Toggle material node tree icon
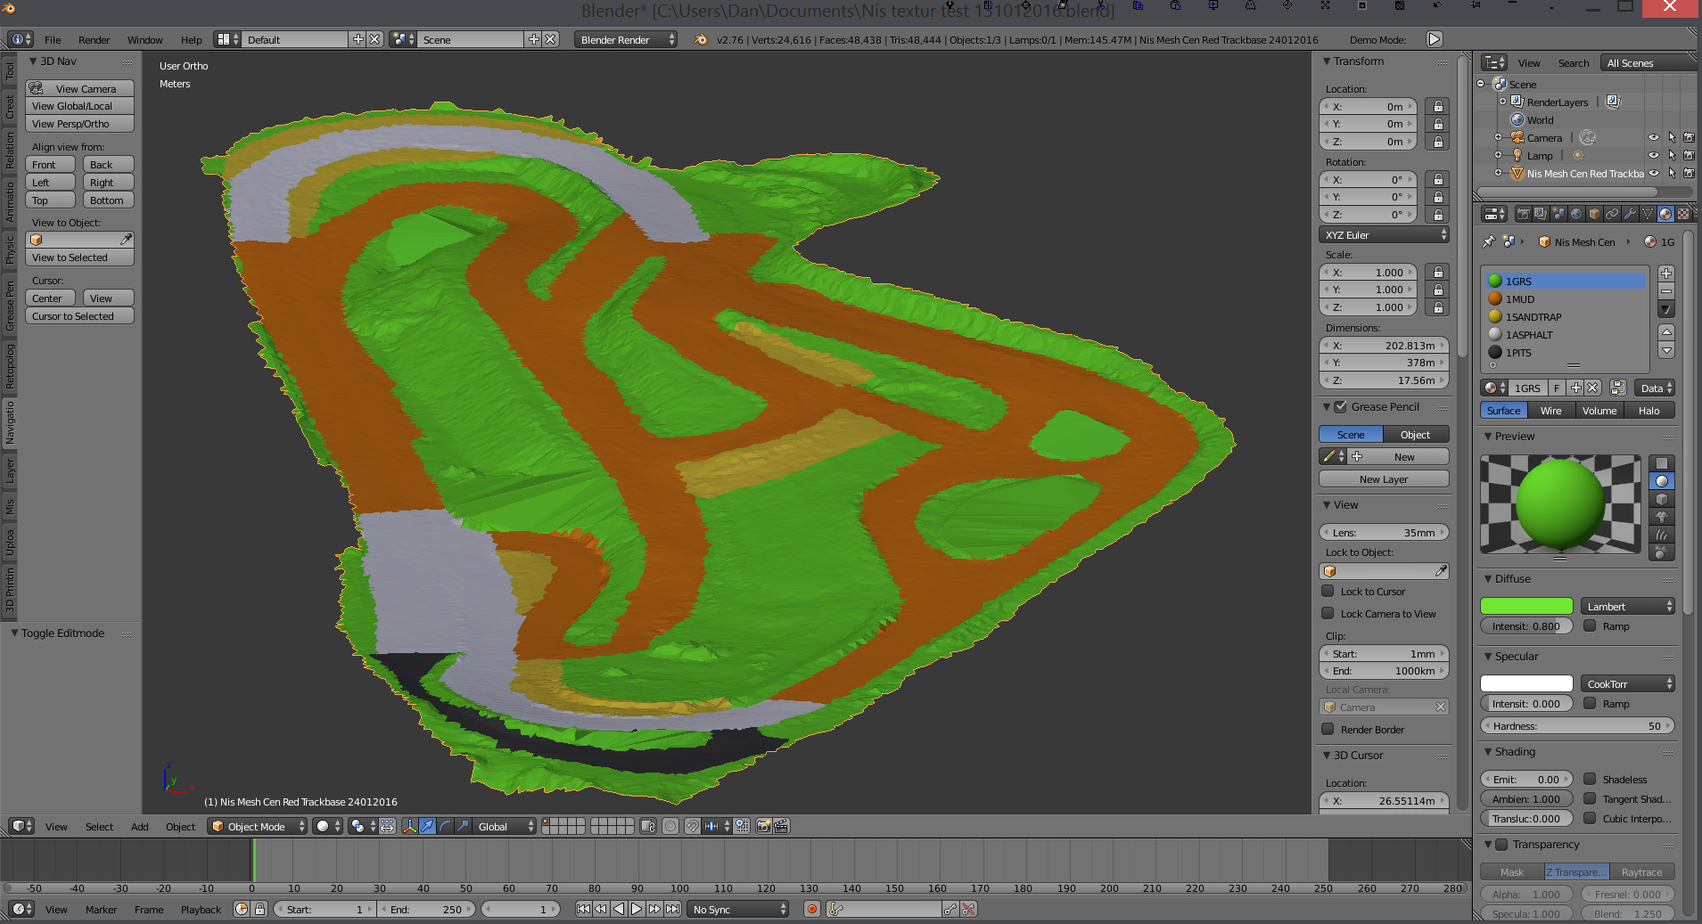 pyautogui.click(x=1618, y=388)
